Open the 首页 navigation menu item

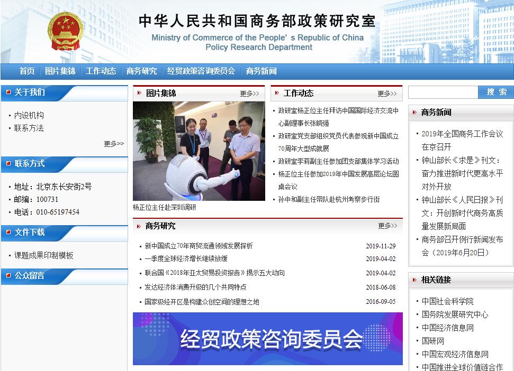click(x=27, y=71)
